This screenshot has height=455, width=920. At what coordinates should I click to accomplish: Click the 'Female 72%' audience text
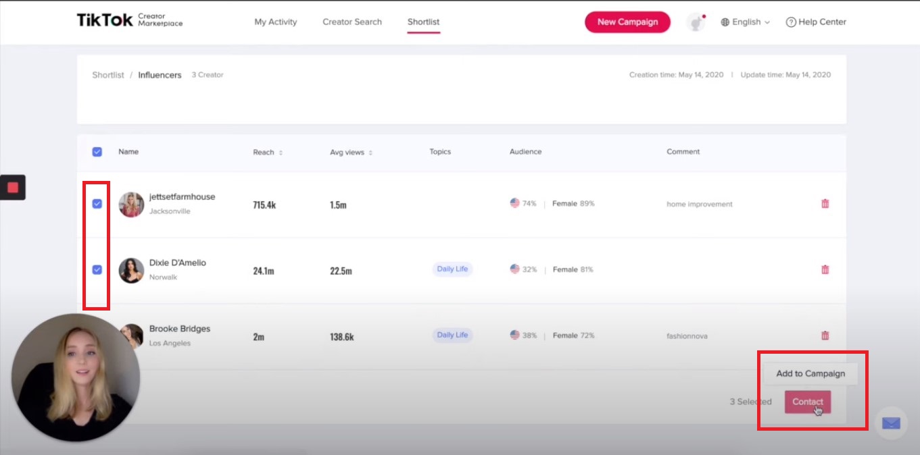[x=573, y=336]
